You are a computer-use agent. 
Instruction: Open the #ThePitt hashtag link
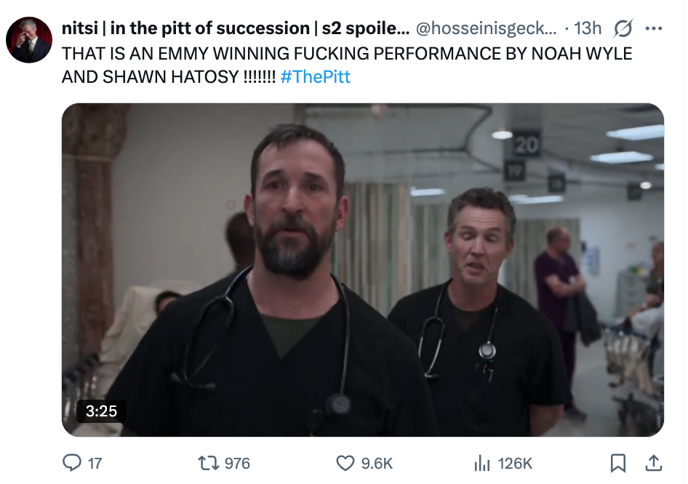coord(315,76)
